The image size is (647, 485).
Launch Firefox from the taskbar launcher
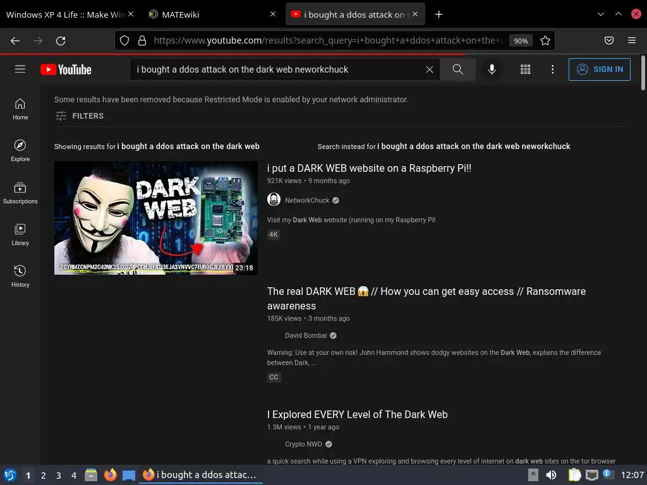pos(110,475)
